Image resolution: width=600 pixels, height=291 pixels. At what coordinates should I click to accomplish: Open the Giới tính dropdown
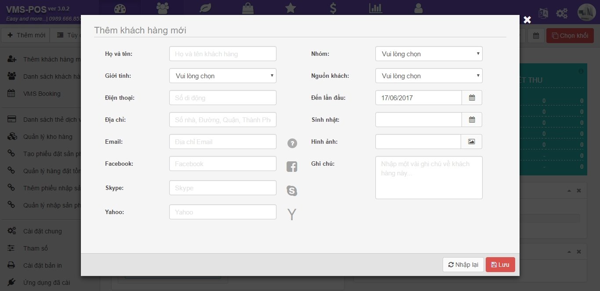click(222, 76)
